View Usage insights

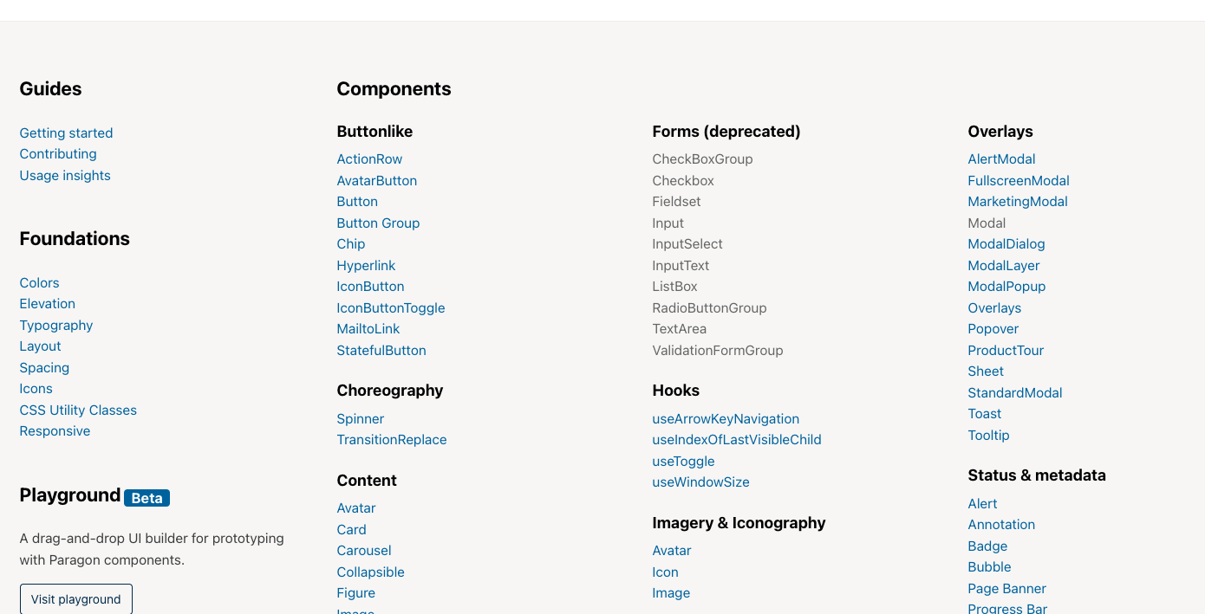pos(64,175)
